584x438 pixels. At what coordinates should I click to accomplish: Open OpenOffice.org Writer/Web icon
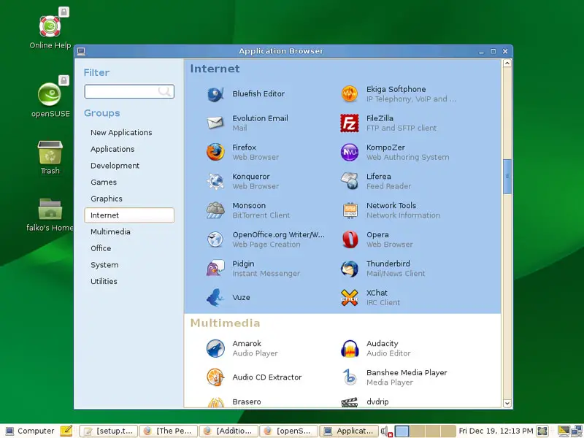coord(215,239)
